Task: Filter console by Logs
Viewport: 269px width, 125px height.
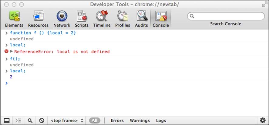Action: 161,120
